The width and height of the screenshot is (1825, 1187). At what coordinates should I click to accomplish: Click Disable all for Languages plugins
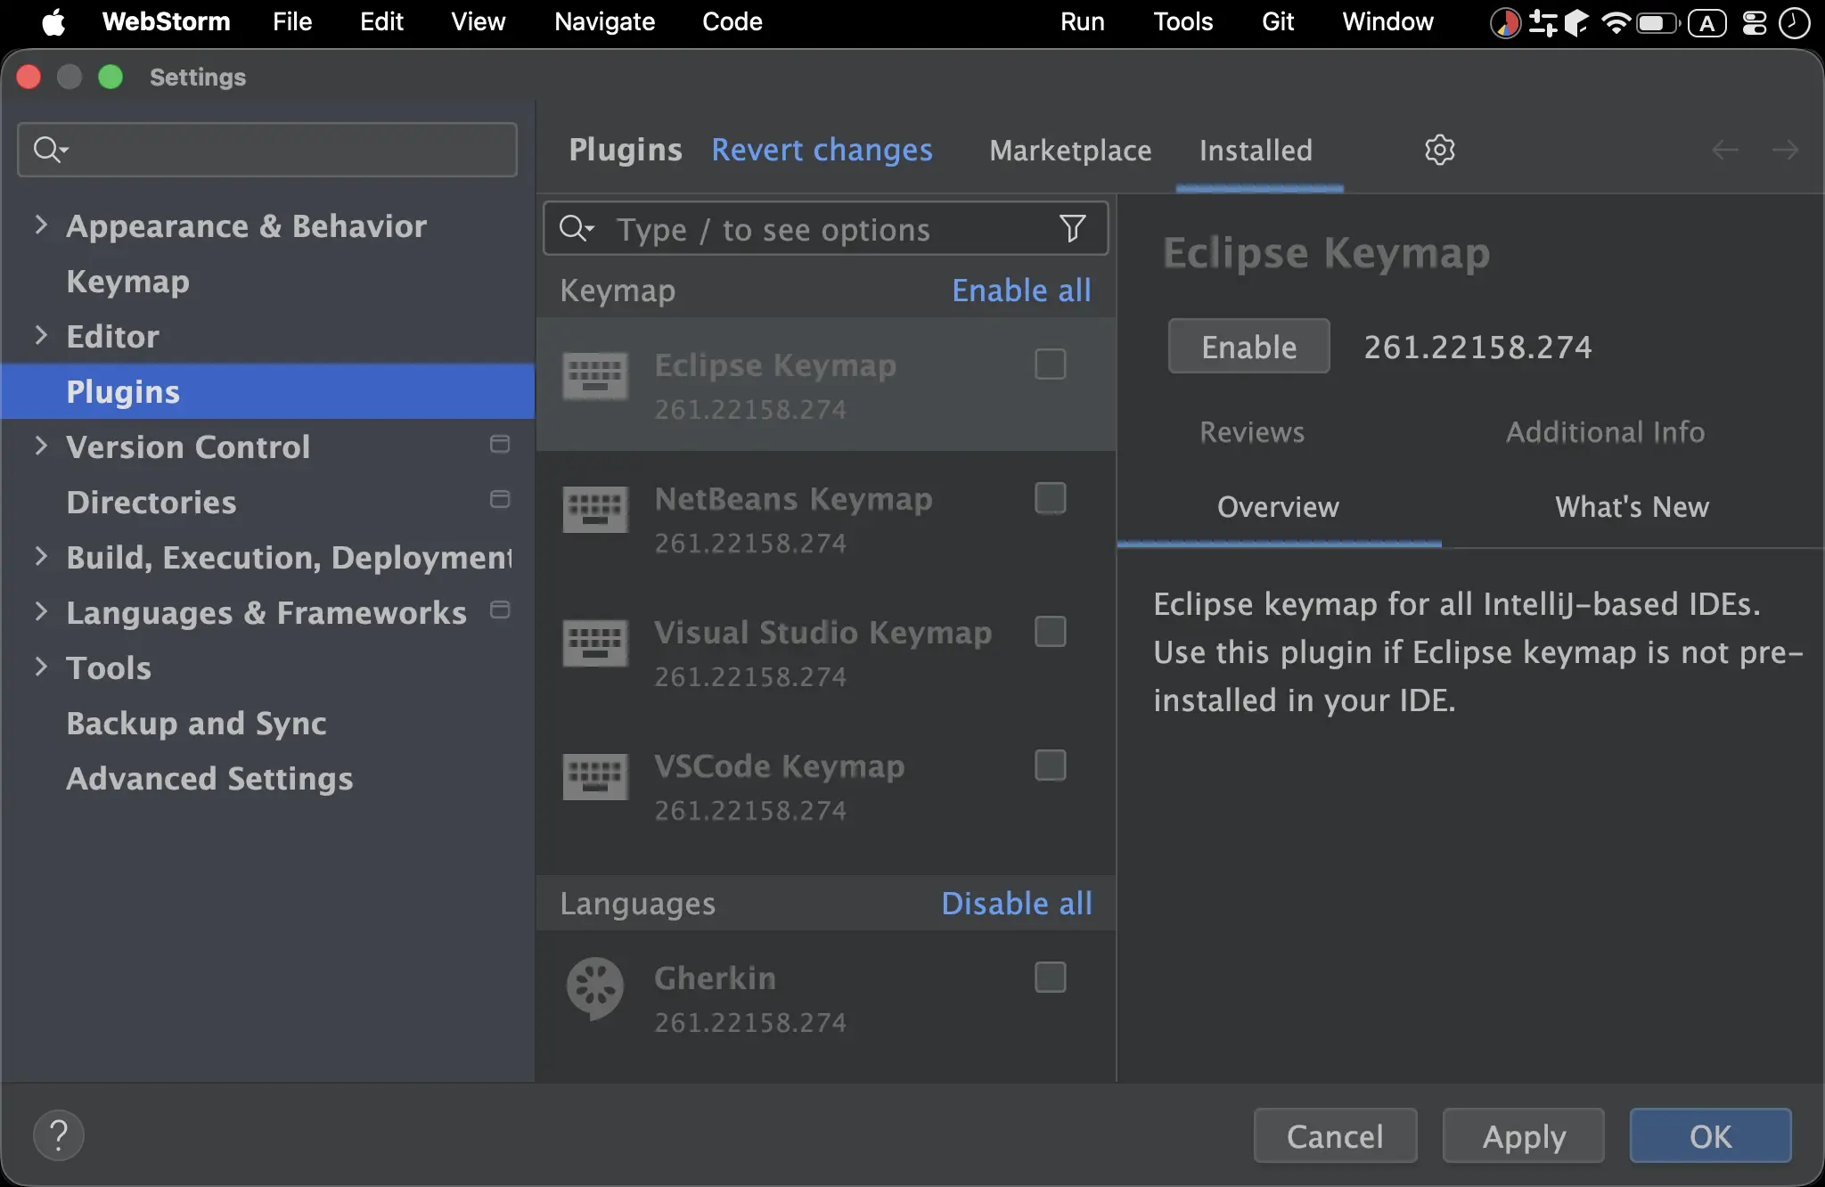(x=1017, y=904)
